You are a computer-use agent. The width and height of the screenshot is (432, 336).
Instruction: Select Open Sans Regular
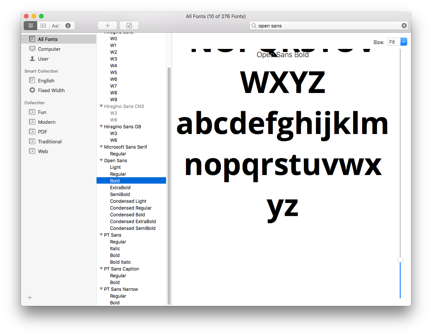tap(131, 174)
